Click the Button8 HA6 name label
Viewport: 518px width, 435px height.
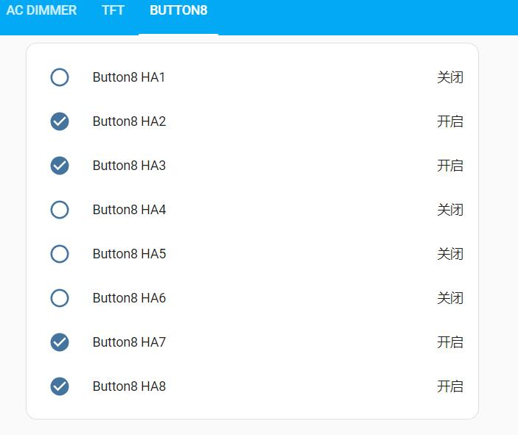tap(129, 298)
